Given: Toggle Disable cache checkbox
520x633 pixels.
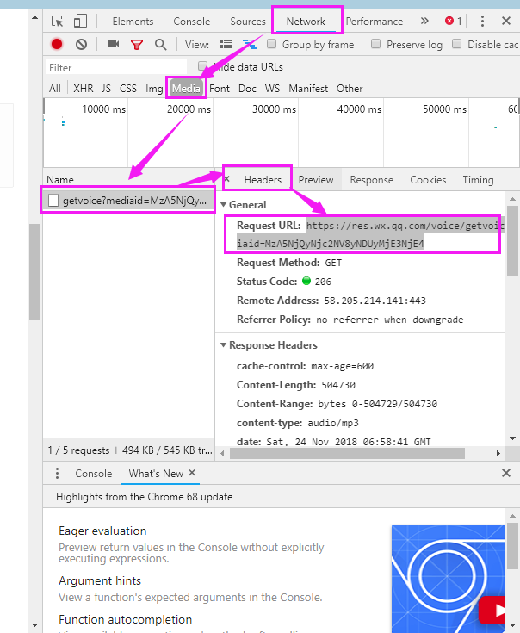Looking at the screenshot, I should 456,44.
